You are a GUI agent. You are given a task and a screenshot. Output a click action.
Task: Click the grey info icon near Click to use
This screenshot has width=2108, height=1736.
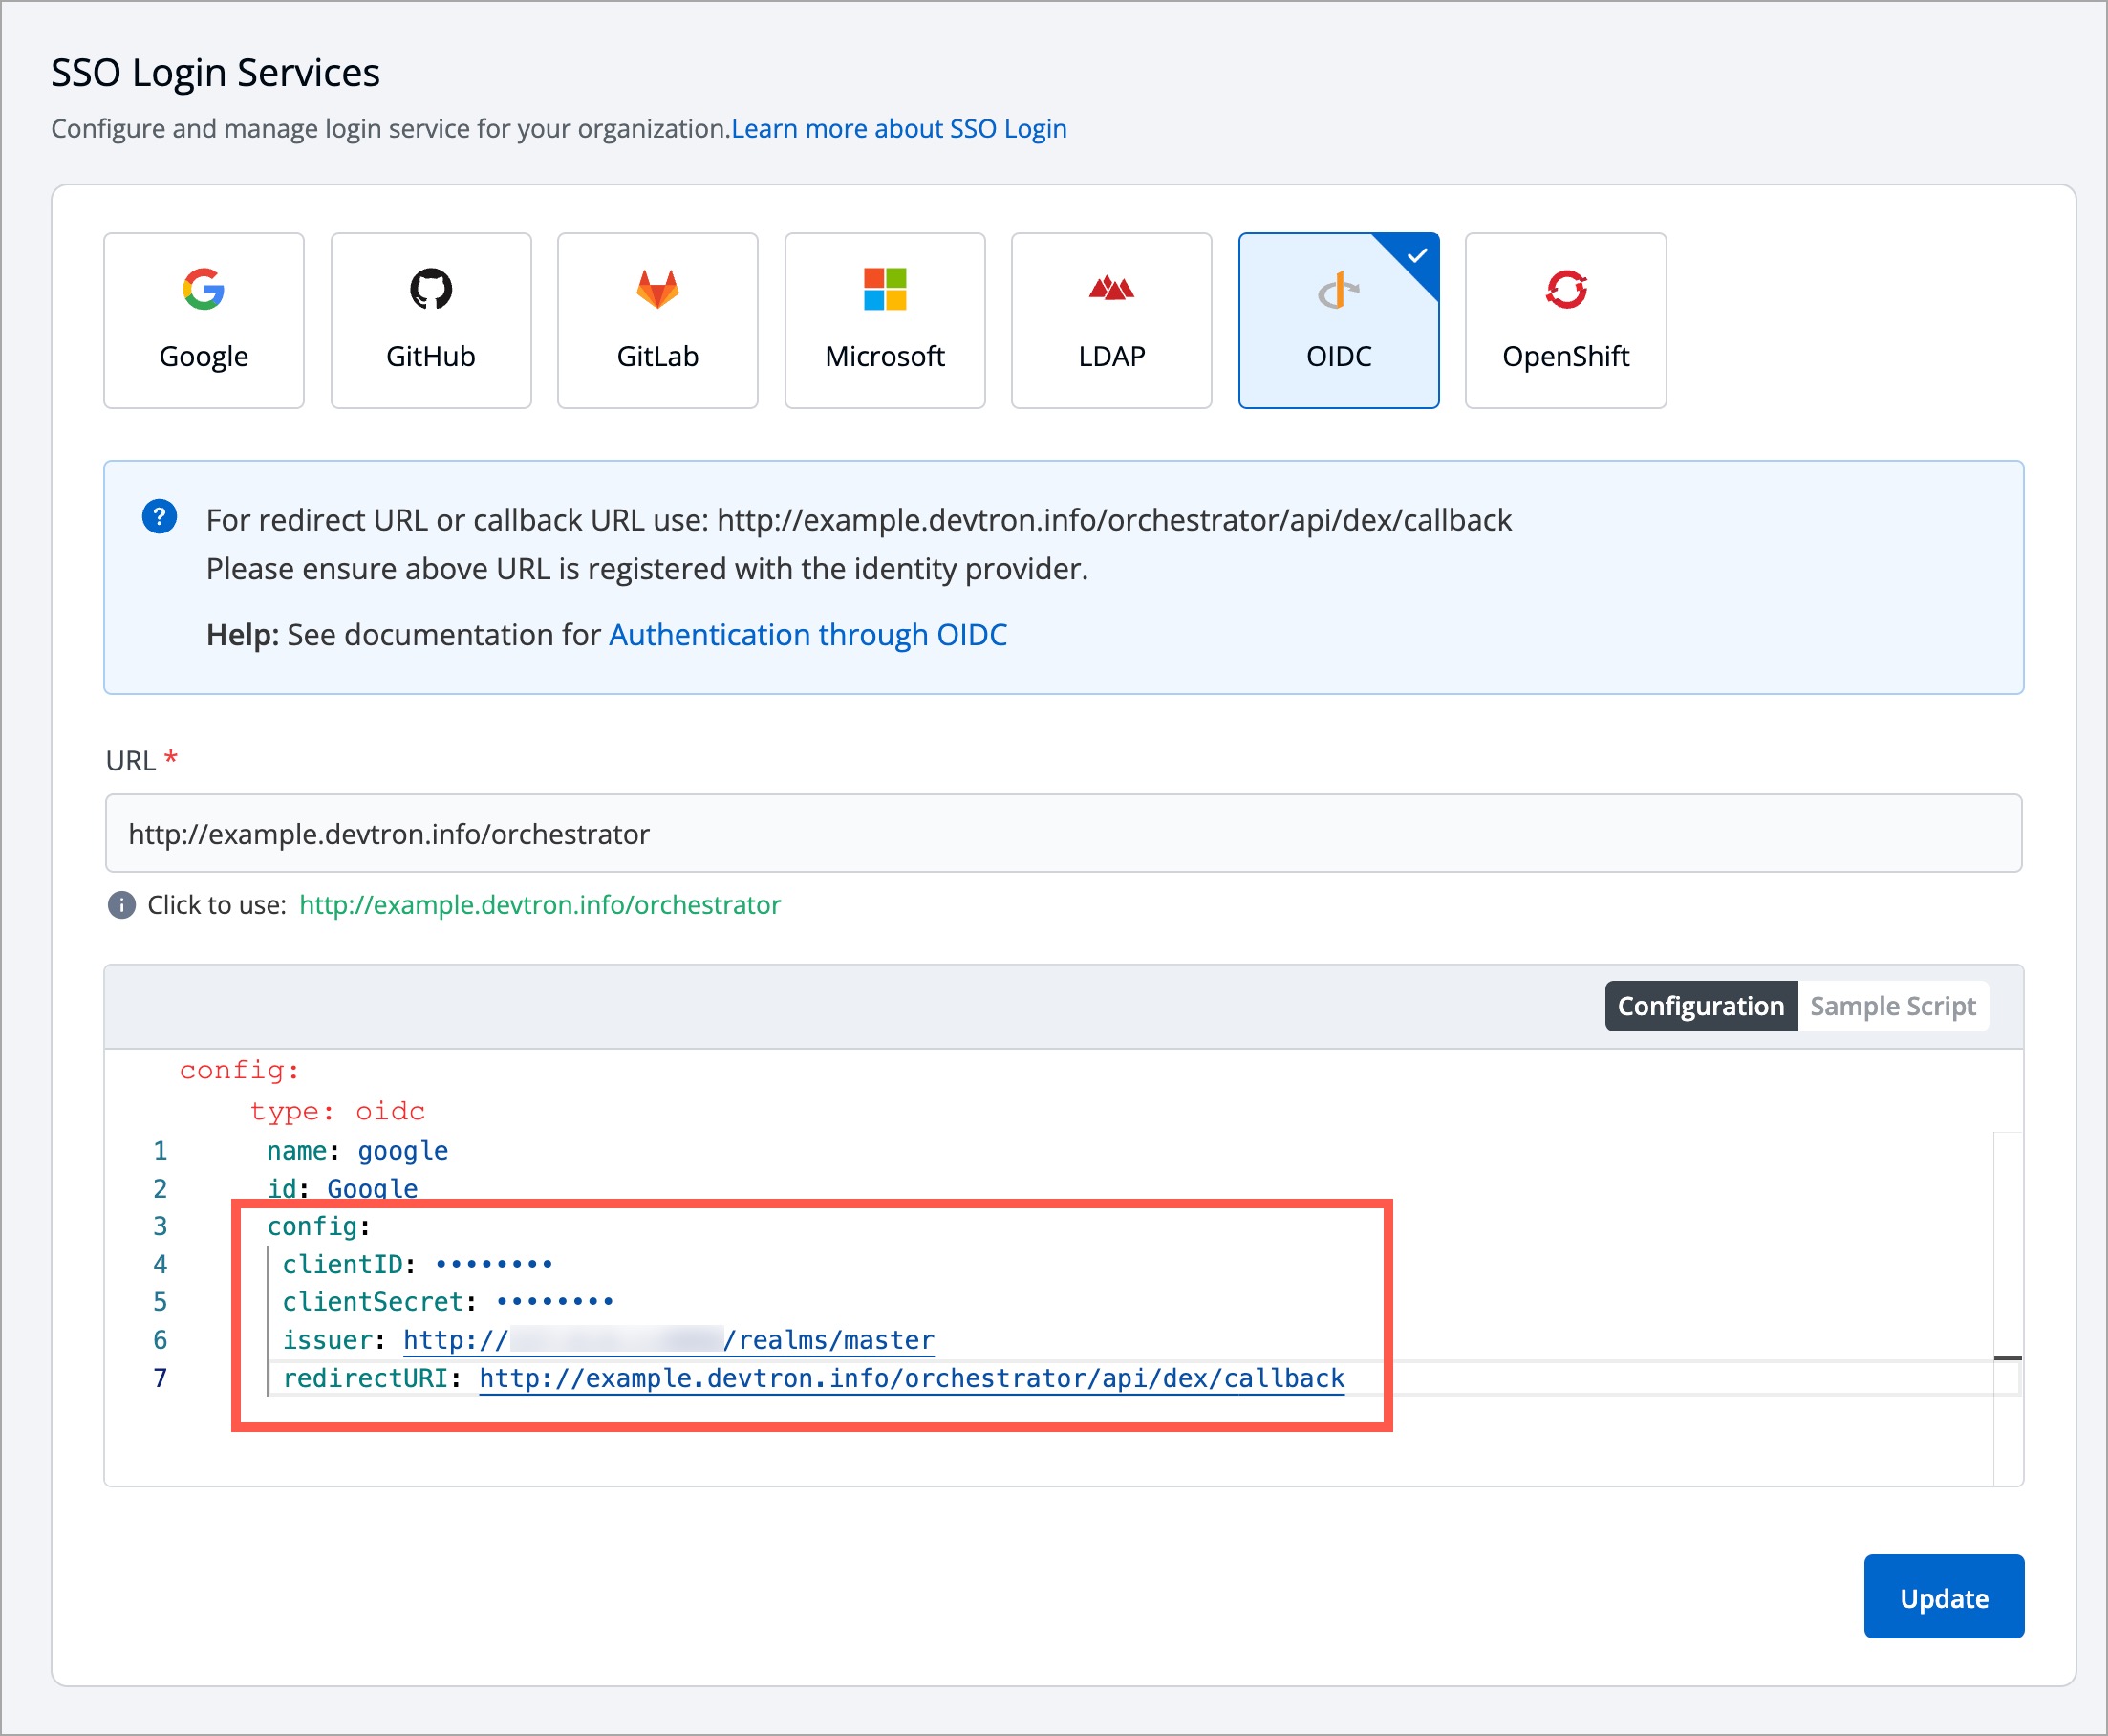(121, 905)
